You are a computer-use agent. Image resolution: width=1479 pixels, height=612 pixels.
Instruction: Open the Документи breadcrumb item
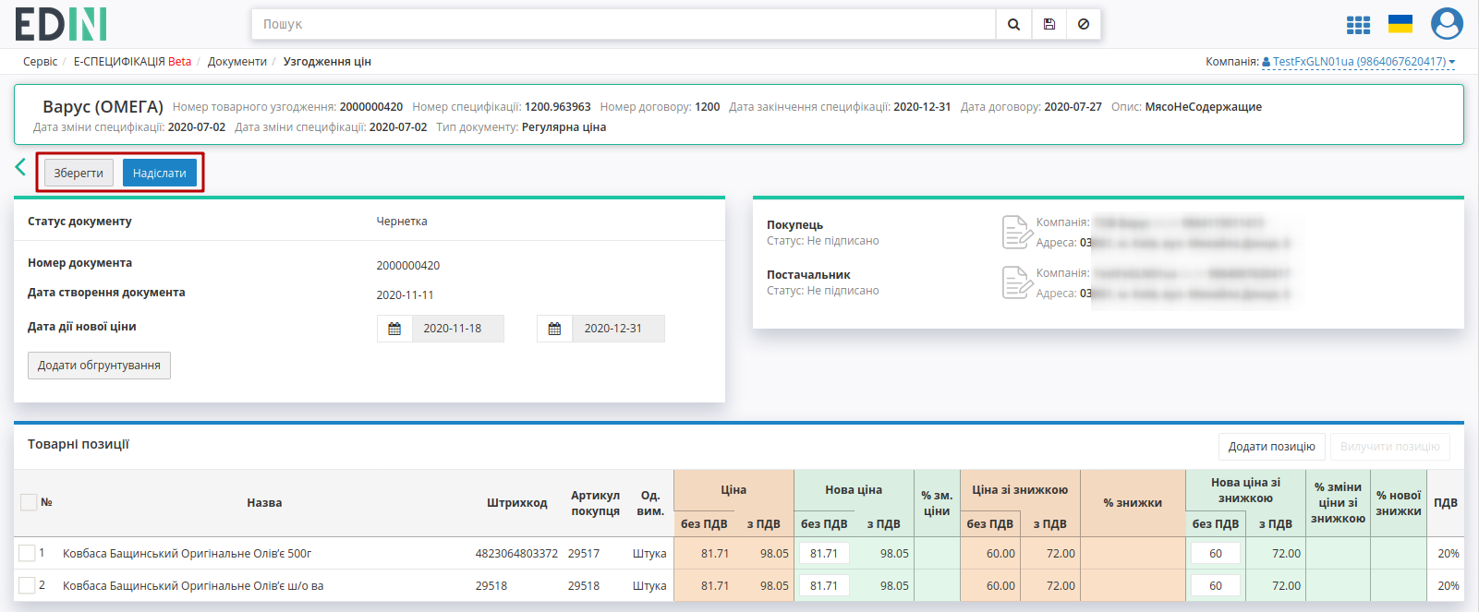click(x=237, y=62)
